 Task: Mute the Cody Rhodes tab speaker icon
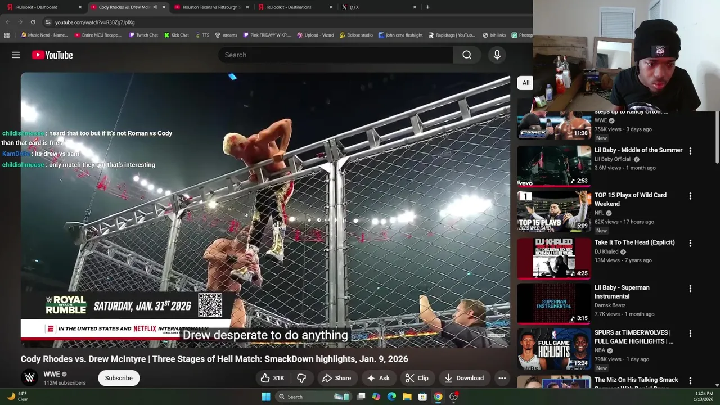[155, 7]
